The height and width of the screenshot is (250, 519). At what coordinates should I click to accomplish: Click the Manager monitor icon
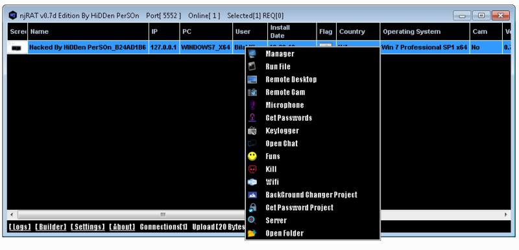click(252, 54)
